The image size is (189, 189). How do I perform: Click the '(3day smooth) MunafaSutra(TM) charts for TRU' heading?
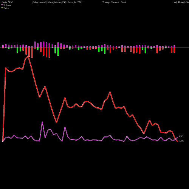(x=57, y=2)
